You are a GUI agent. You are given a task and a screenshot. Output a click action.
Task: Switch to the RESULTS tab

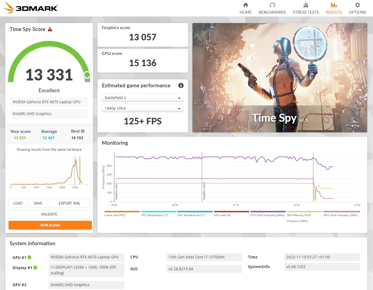pos(333,12)
